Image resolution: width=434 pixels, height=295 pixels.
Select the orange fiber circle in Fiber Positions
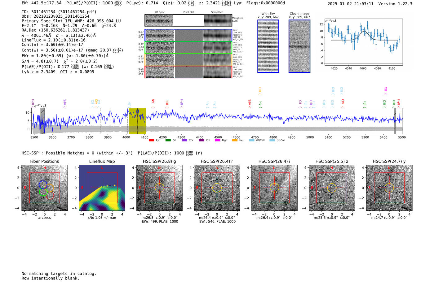point(50,188)
